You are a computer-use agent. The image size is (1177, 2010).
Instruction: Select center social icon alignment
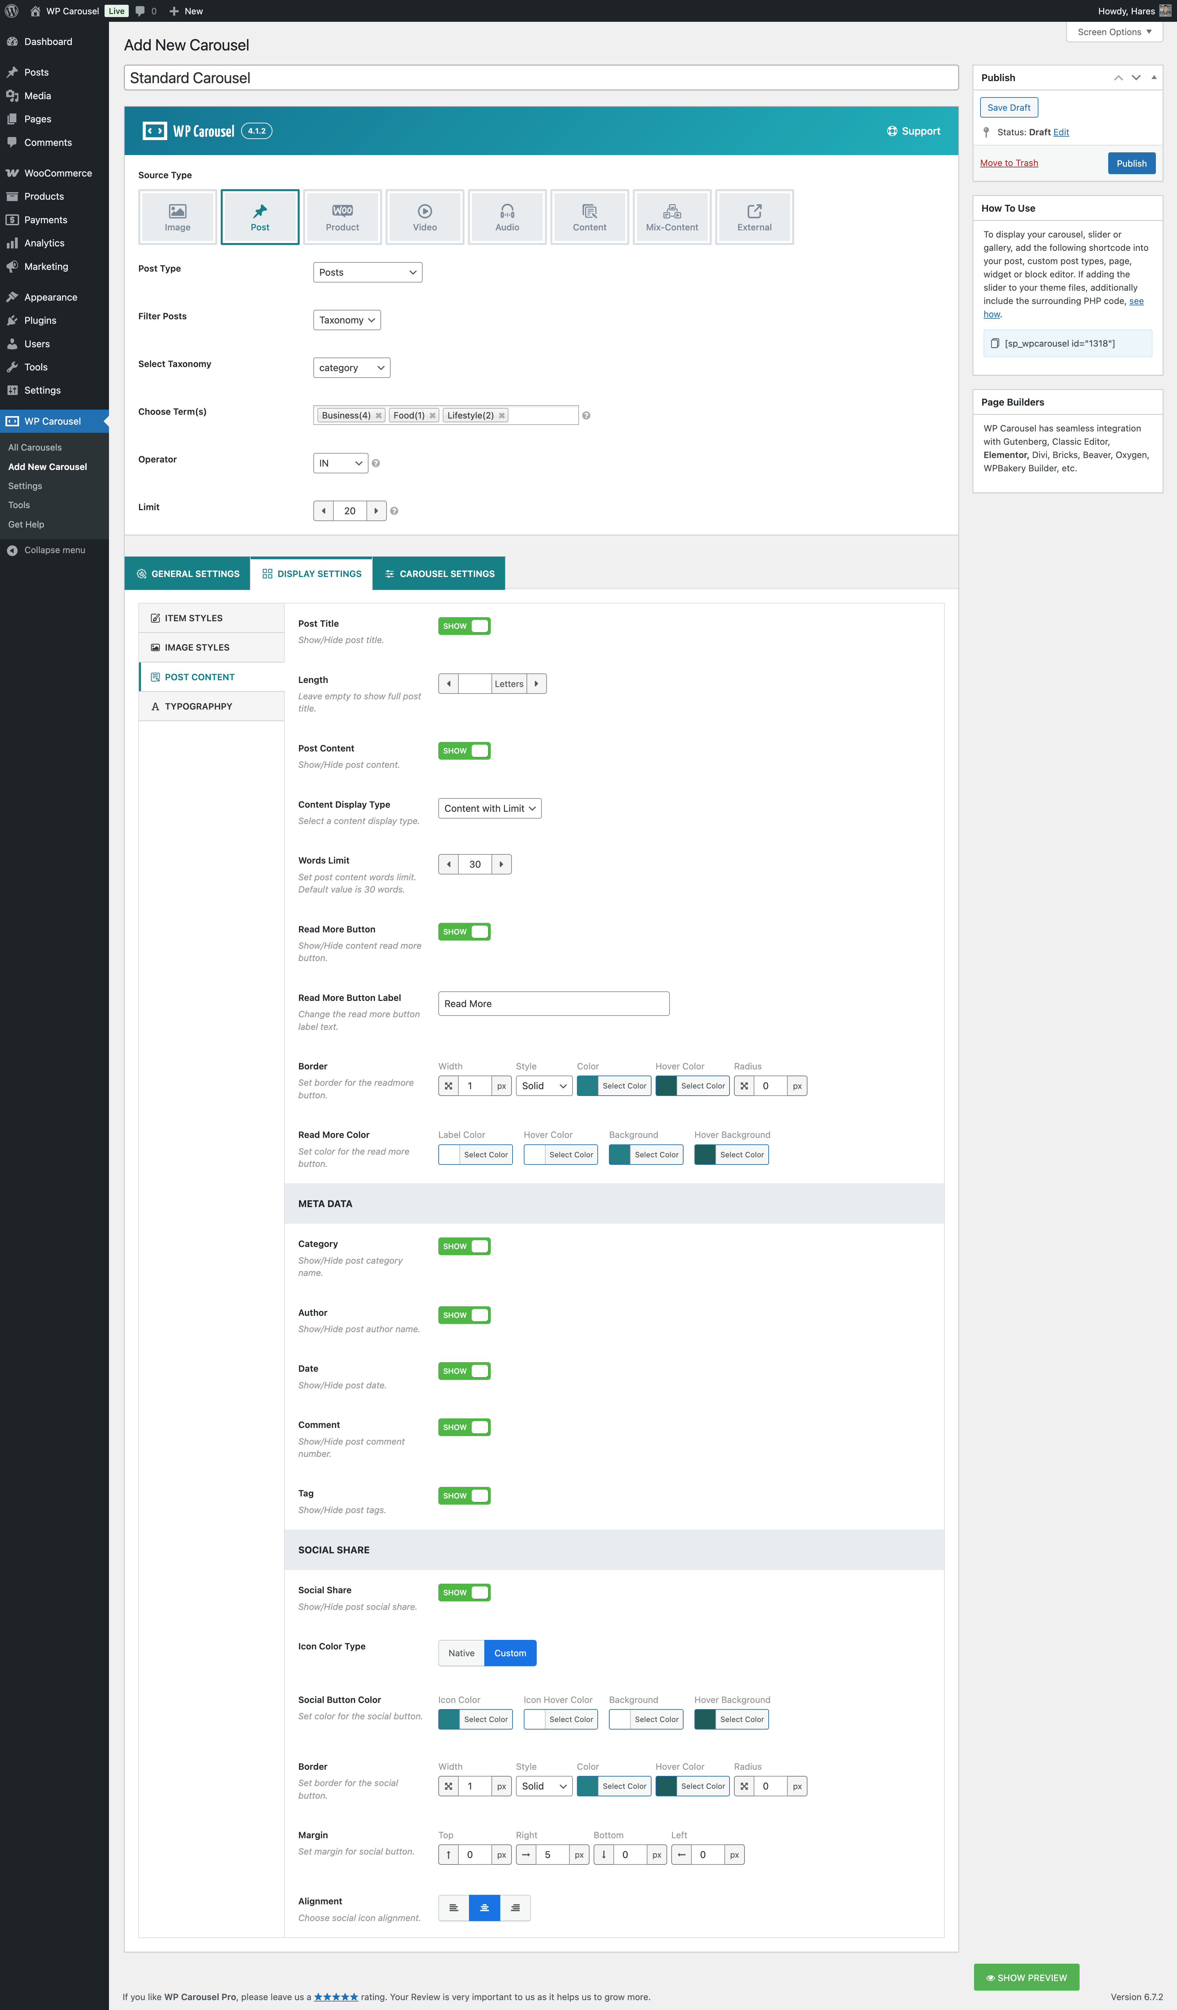(x=485, y=1908)
